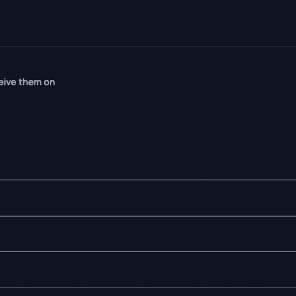Click the left end of the second empty row

click(x=15, y=234)
